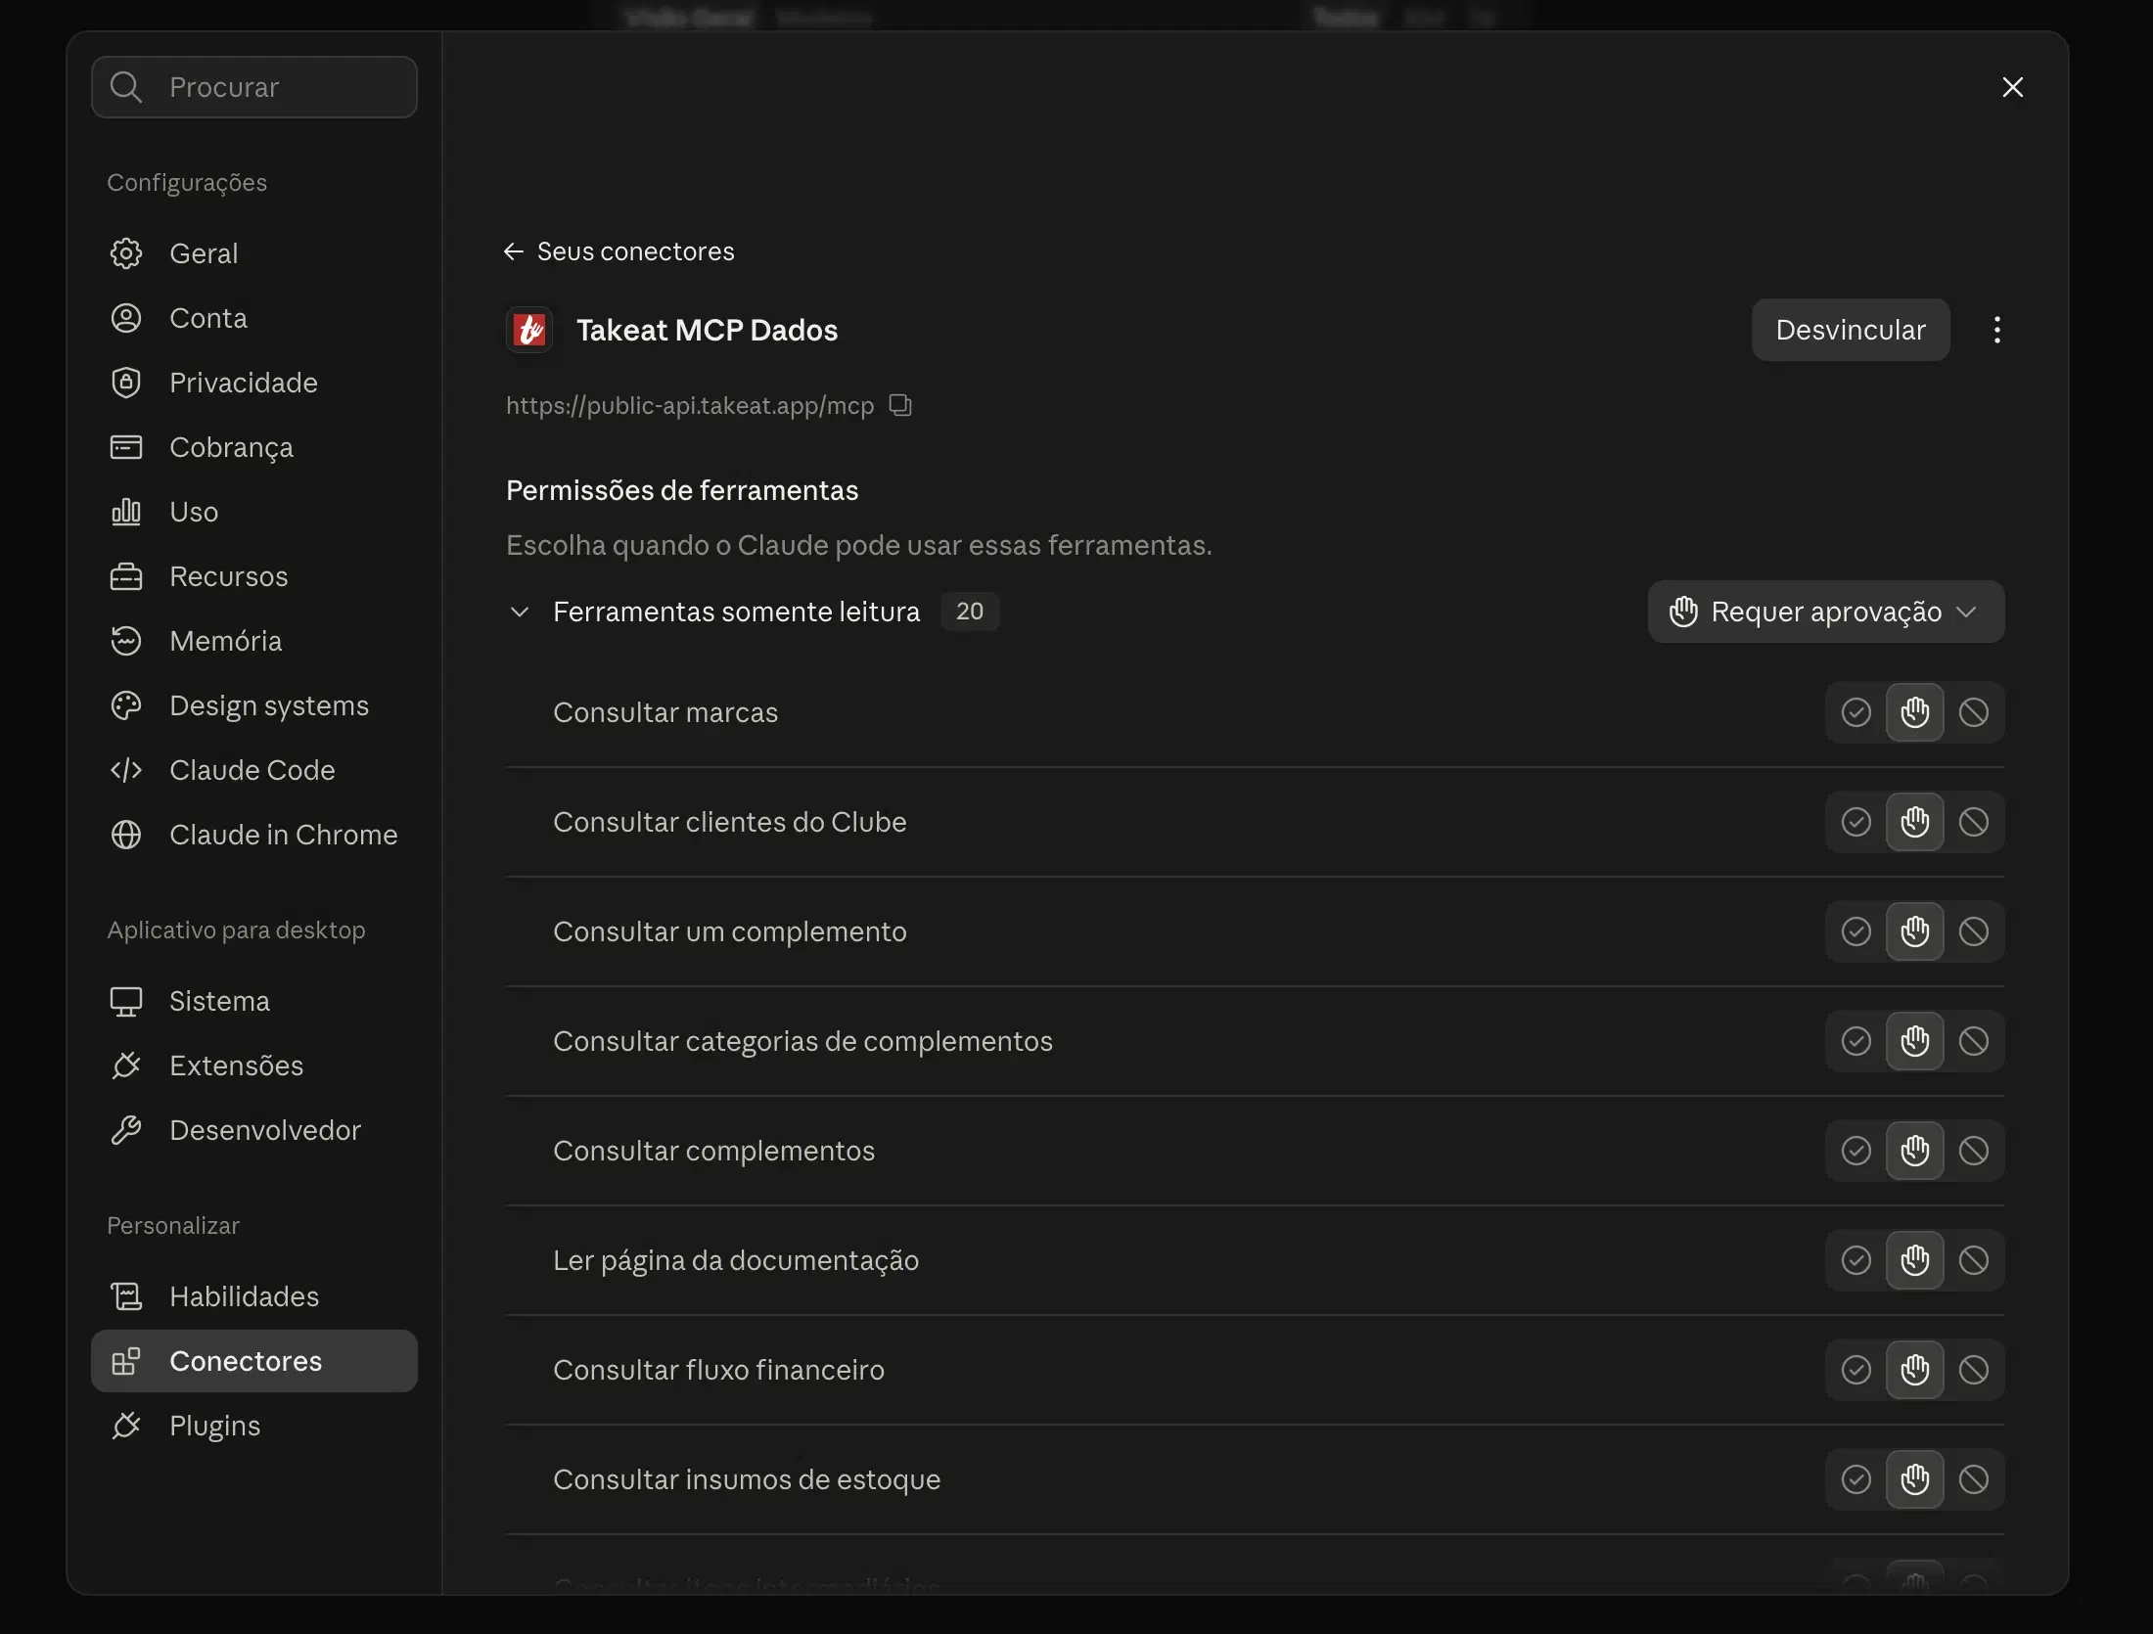
Task: Block Ler página da documentação
Action: [x=1974, y=1260]
